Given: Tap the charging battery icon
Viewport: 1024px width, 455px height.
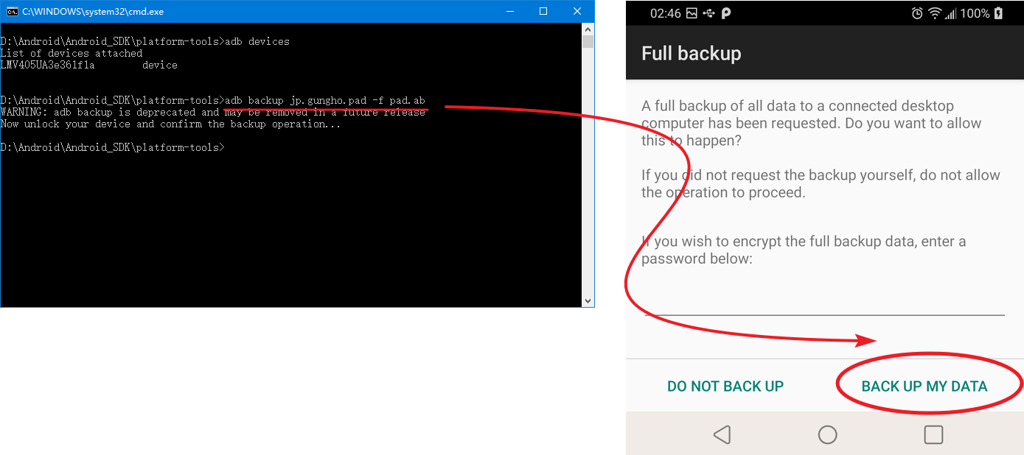Looking at the screenshot, I should click(x=999, y=13).
